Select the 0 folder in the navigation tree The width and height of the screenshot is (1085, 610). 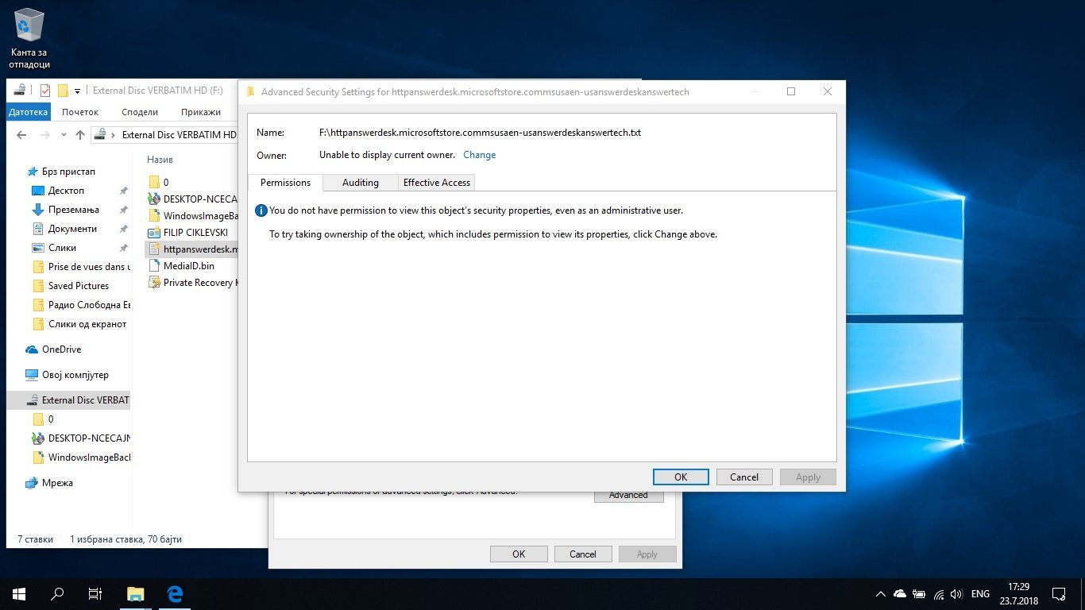point(43,419)
